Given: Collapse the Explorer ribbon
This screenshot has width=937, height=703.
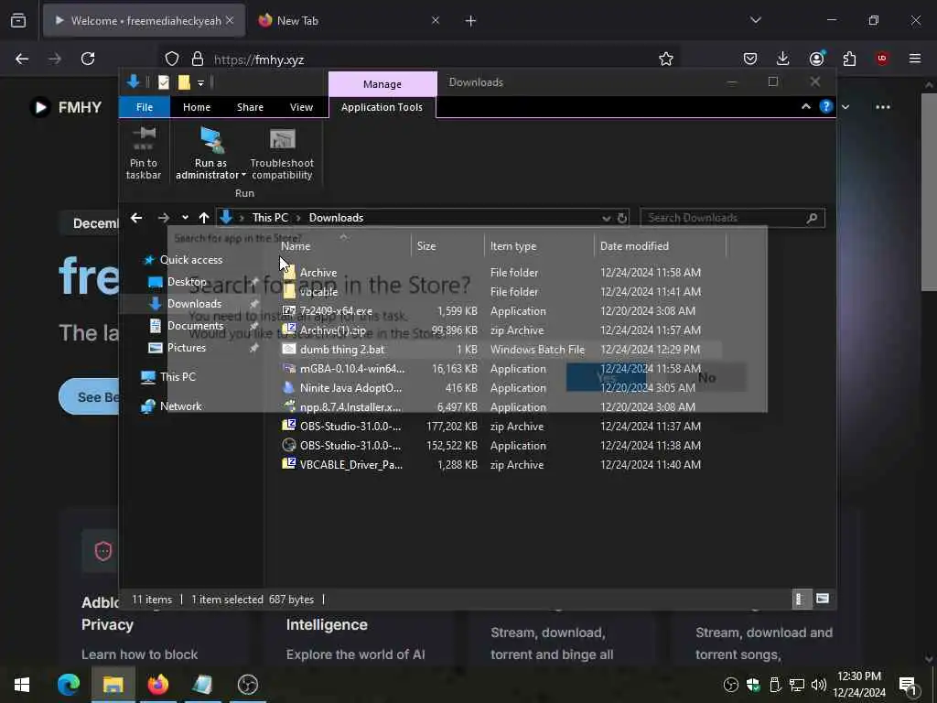Looking at the screenshot, I should [x=805, y=106].
